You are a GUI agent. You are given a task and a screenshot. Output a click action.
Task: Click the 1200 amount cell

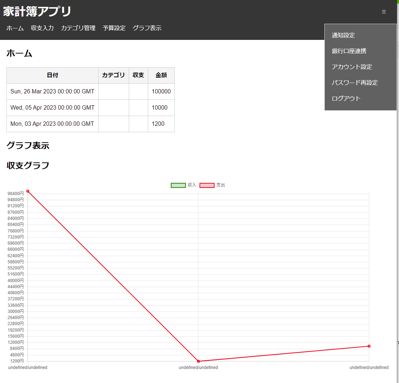pos(161,124)
